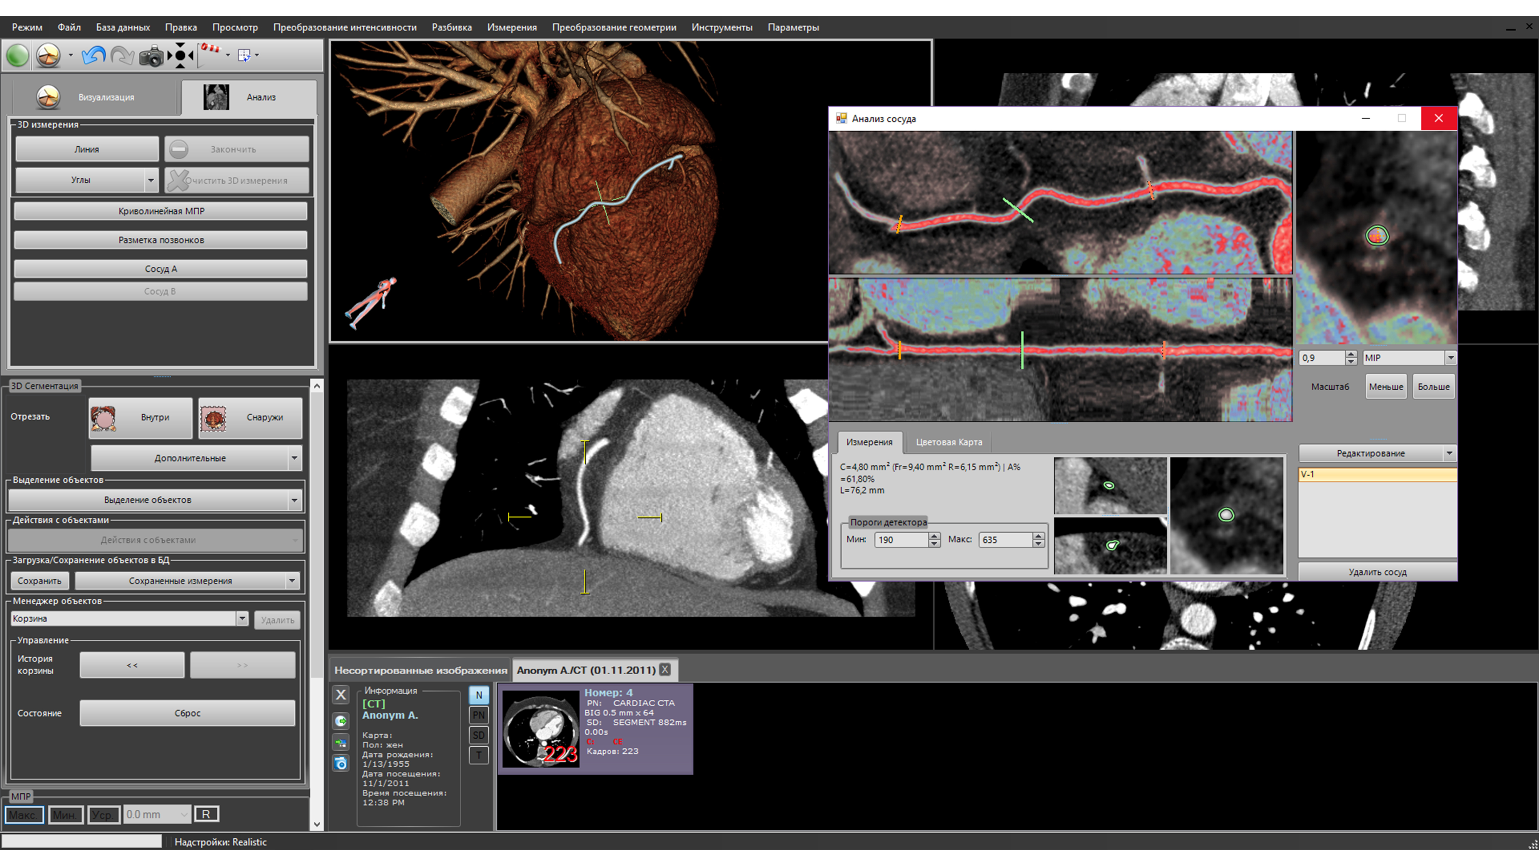The height and width of the screenshot is (866, 1539).
Task: Click the Криволинейная МПР button
Action: pos(161,211)
